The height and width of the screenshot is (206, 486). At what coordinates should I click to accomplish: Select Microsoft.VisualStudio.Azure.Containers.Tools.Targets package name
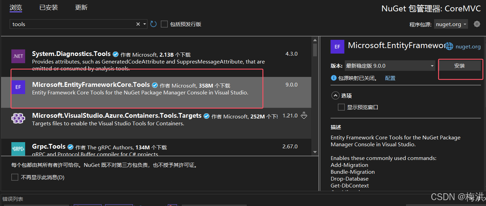click(117, 116)
